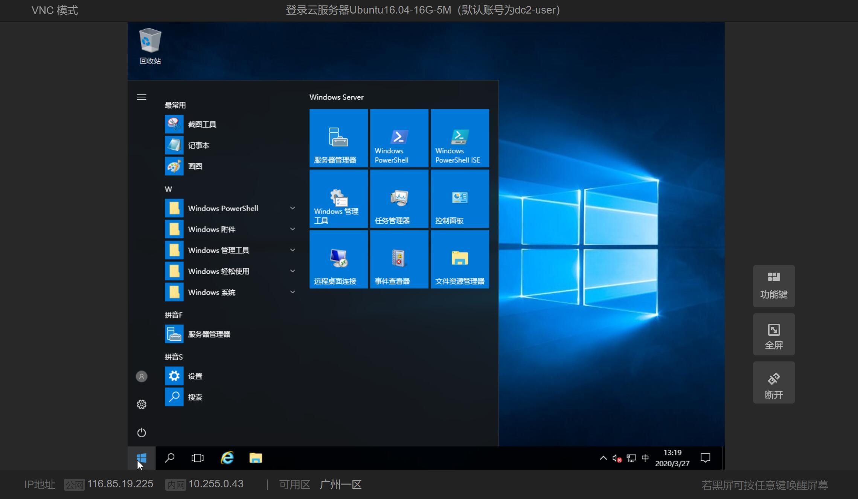Open the Task Manager (任务管理器) tile
Image resolution: width=858 pixels, height=499 pixels.
[x=399, y=199]
